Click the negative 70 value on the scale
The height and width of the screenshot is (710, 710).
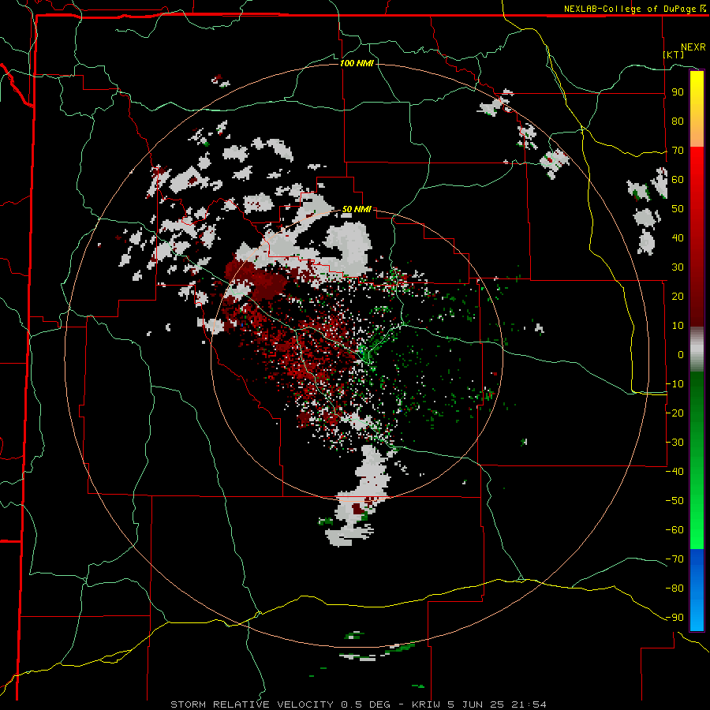[674, 559]
